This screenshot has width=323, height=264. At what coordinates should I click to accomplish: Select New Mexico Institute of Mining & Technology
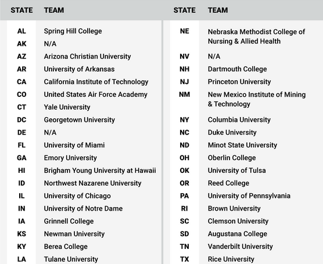pyautogui.click(x=257, y=99)
